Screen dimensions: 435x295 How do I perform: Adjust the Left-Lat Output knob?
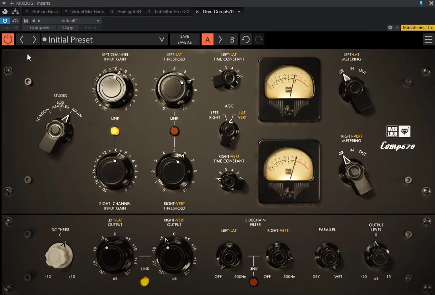[115, 256]
